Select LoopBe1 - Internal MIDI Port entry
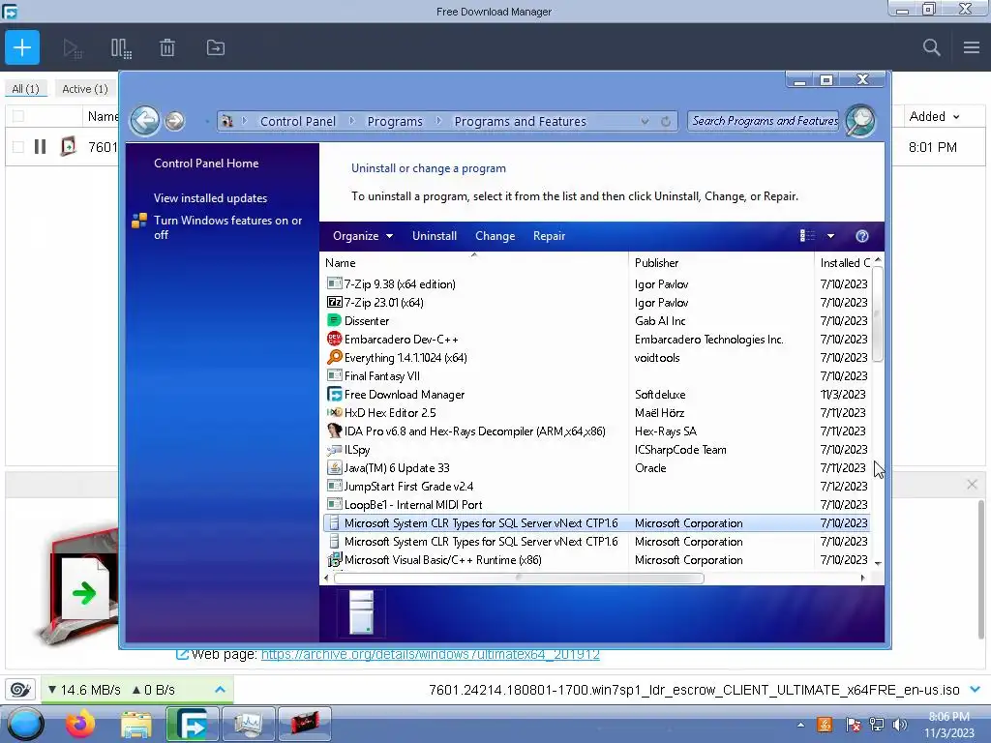The width and height of the screenshot is (991, 743). click(596, 504)
